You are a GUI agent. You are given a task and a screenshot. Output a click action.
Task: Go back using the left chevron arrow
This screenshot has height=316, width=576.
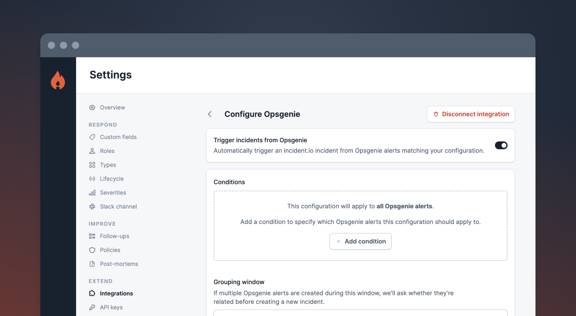point(210,114)
